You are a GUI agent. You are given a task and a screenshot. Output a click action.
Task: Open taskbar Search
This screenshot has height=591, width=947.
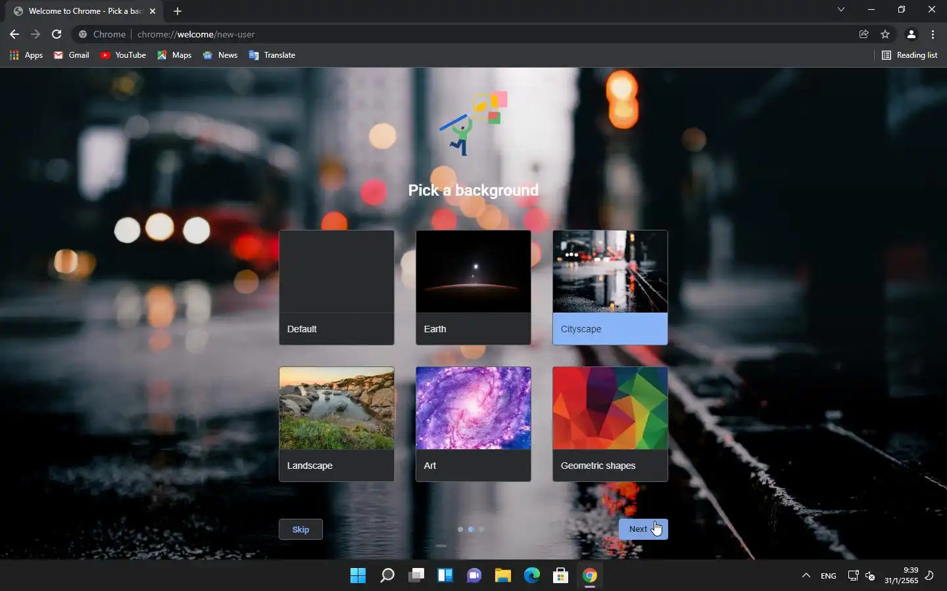(387, 576)
